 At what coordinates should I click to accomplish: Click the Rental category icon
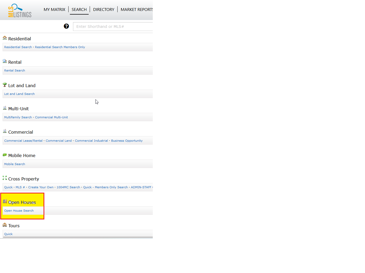pos(5,61)
